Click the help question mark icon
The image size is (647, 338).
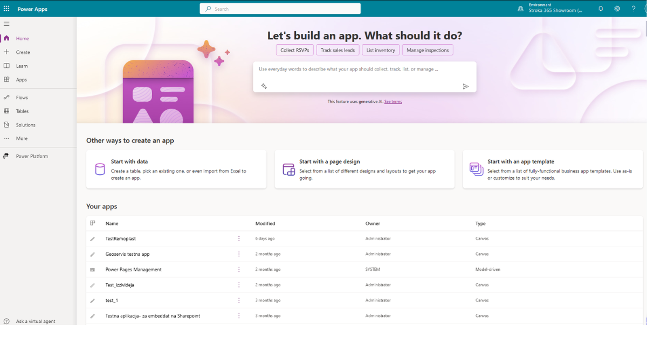pos(634,9)
